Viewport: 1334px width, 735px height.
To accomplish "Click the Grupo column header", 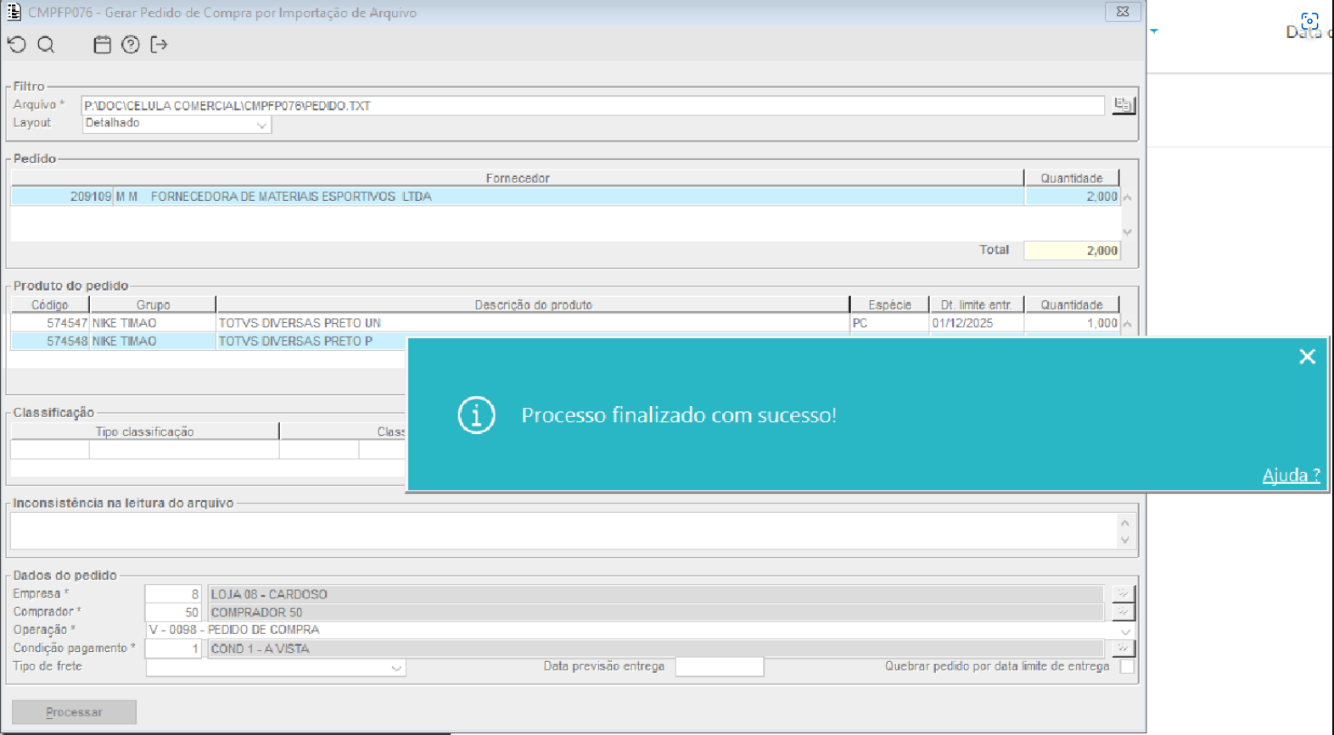I will click(x=153, y=304).
